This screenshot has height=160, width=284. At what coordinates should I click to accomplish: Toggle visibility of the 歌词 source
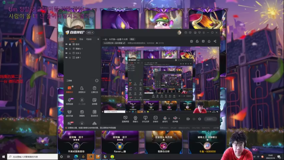pyautogui.click(x=66, y=44)
